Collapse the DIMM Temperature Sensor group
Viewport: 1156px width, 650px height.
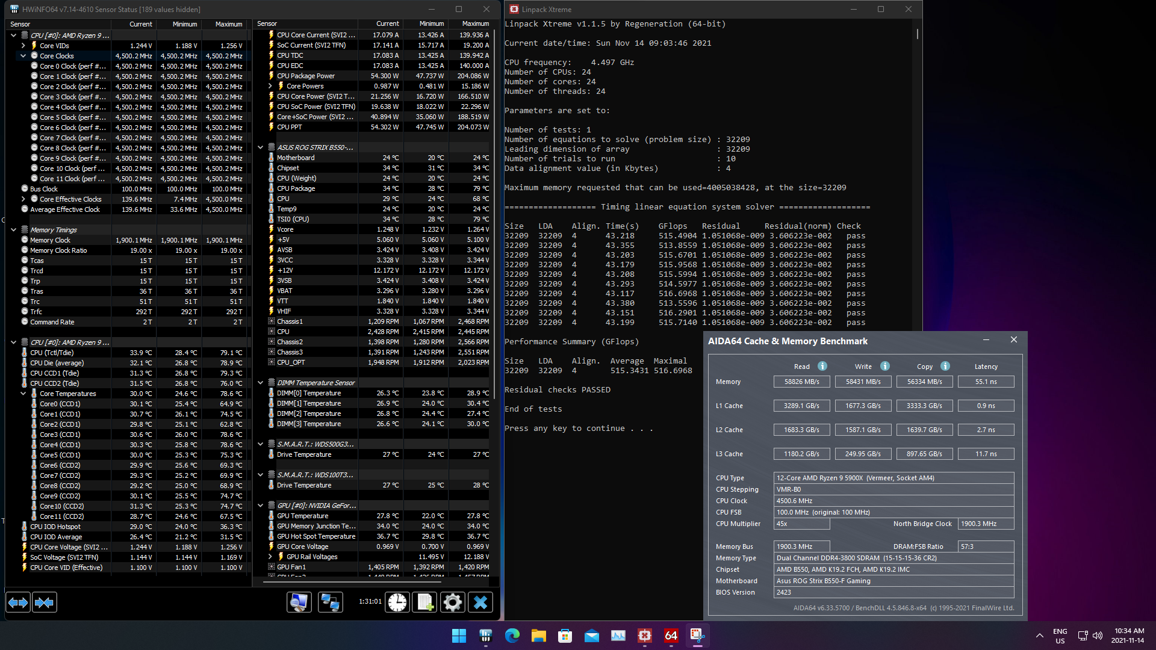[x=260, y=383]
